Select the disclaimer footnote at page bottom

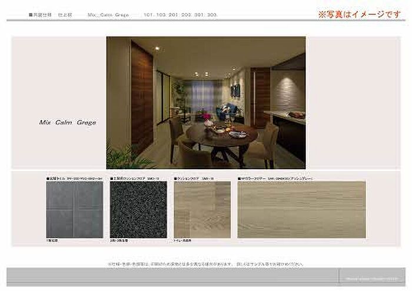pyautogui.click(x=205, y=264)
